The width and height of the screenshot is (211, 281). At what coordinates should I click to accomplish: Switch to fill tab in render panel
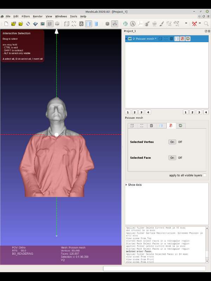point(161,126)
